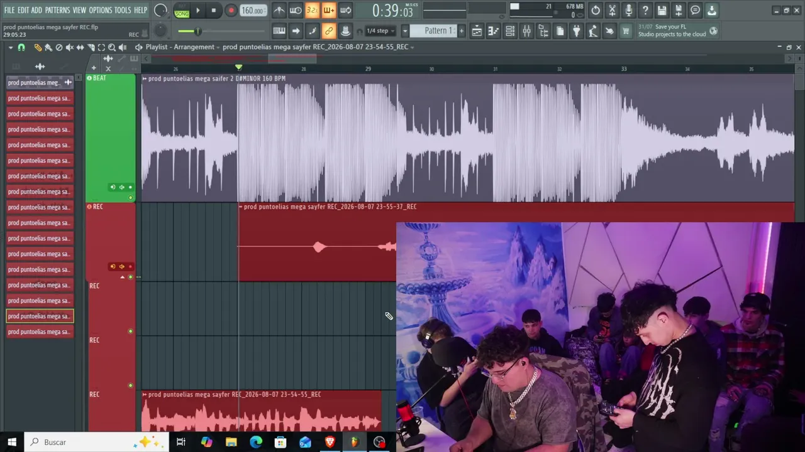
Task: Select the Paint brush tool
Action: pyautogui.click(x=48, y=47)
